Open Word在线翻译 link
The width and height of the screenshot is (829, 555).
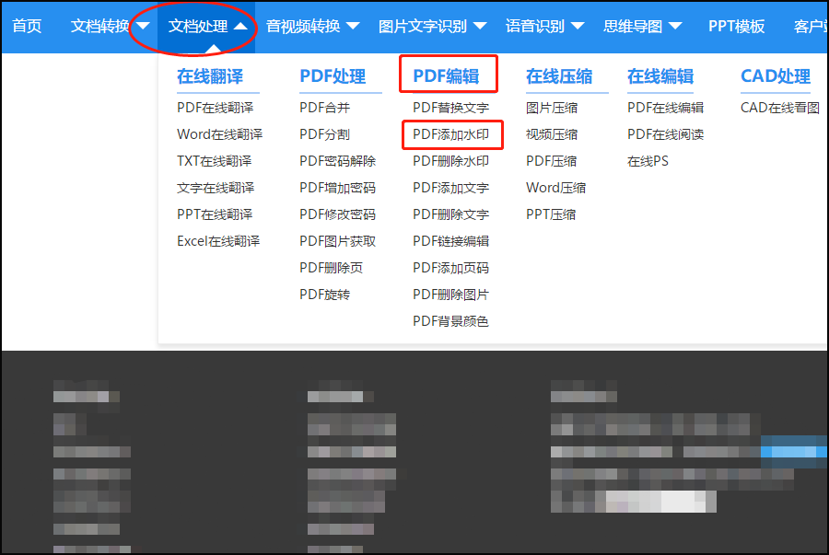tap(220, 134)
